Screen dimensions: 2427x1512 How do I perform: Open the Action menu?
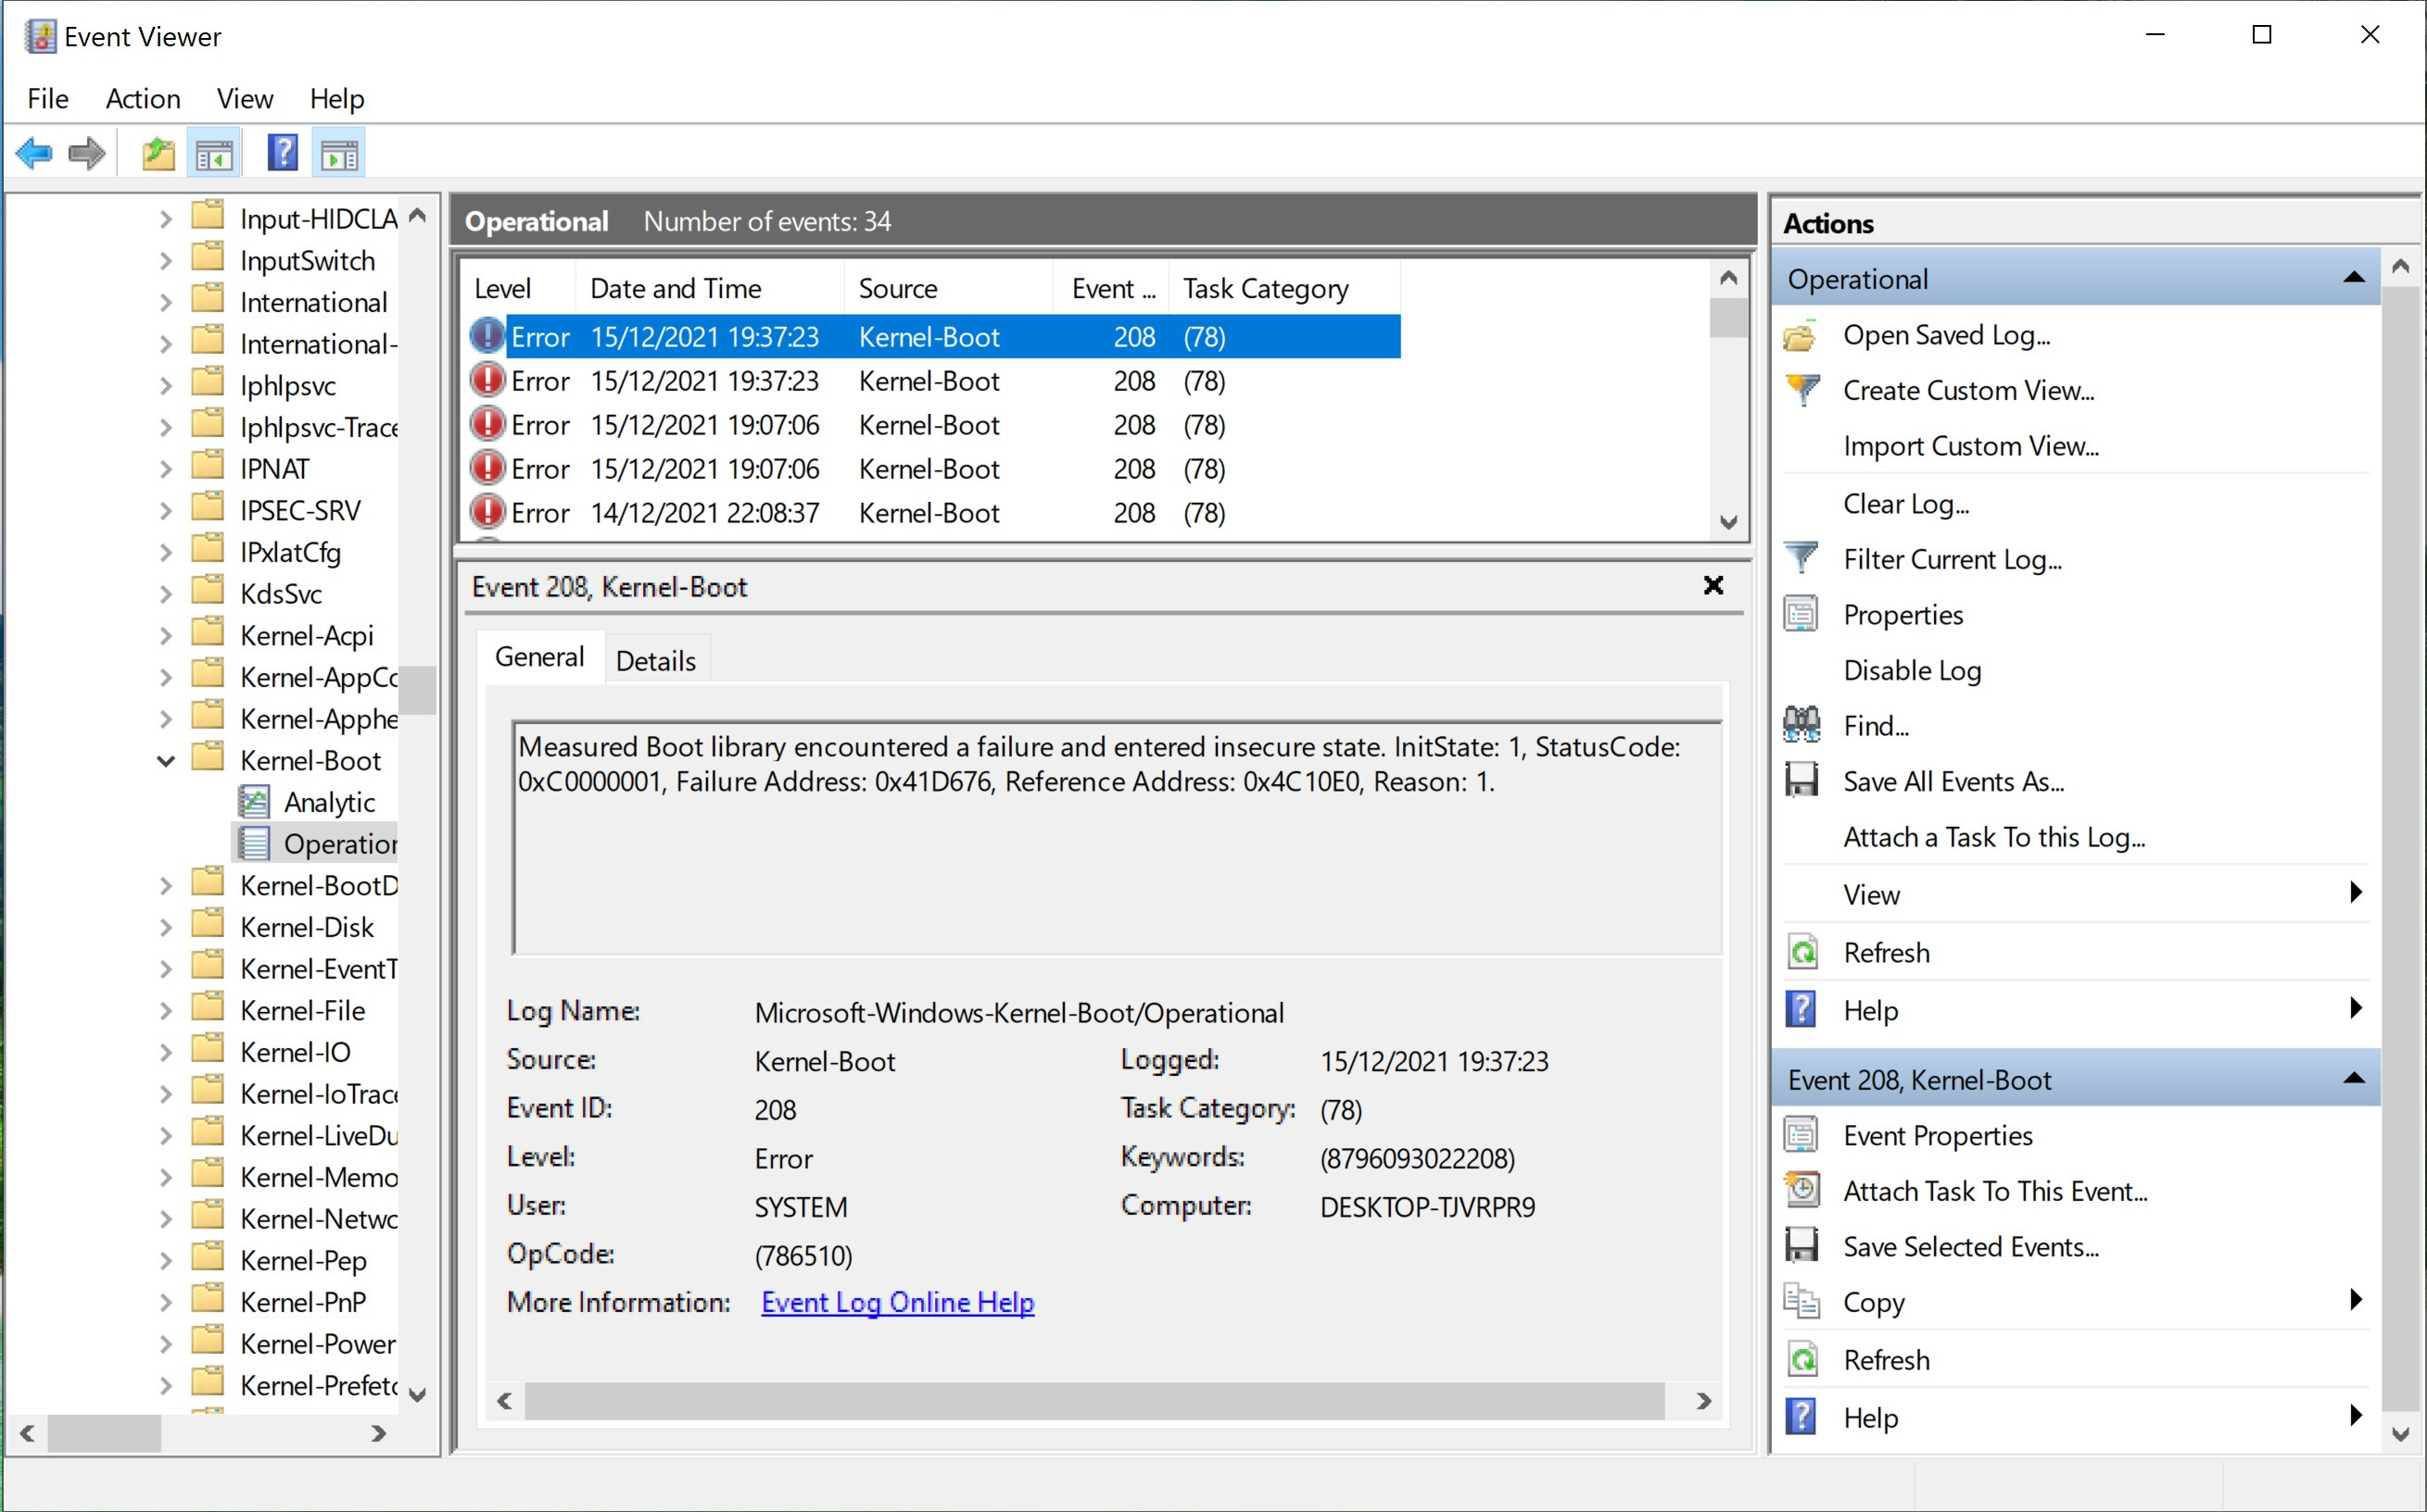point(143,99)
